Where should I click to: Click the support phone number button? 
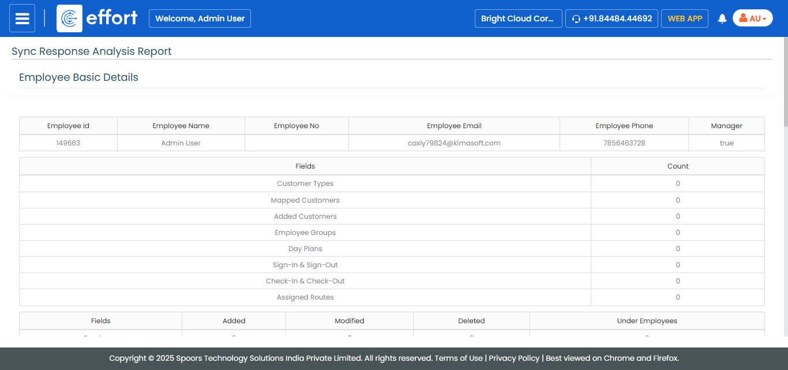click(611, 18)
